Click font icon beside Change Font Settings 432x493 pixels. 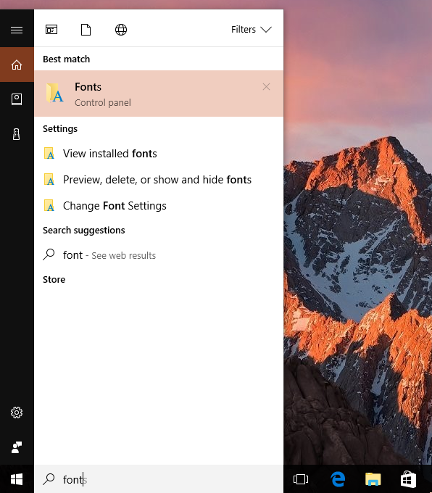click(x=49, y=206)
